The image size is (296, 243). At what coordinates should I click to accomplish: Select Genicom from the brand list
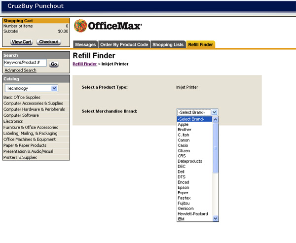(194, 208)
